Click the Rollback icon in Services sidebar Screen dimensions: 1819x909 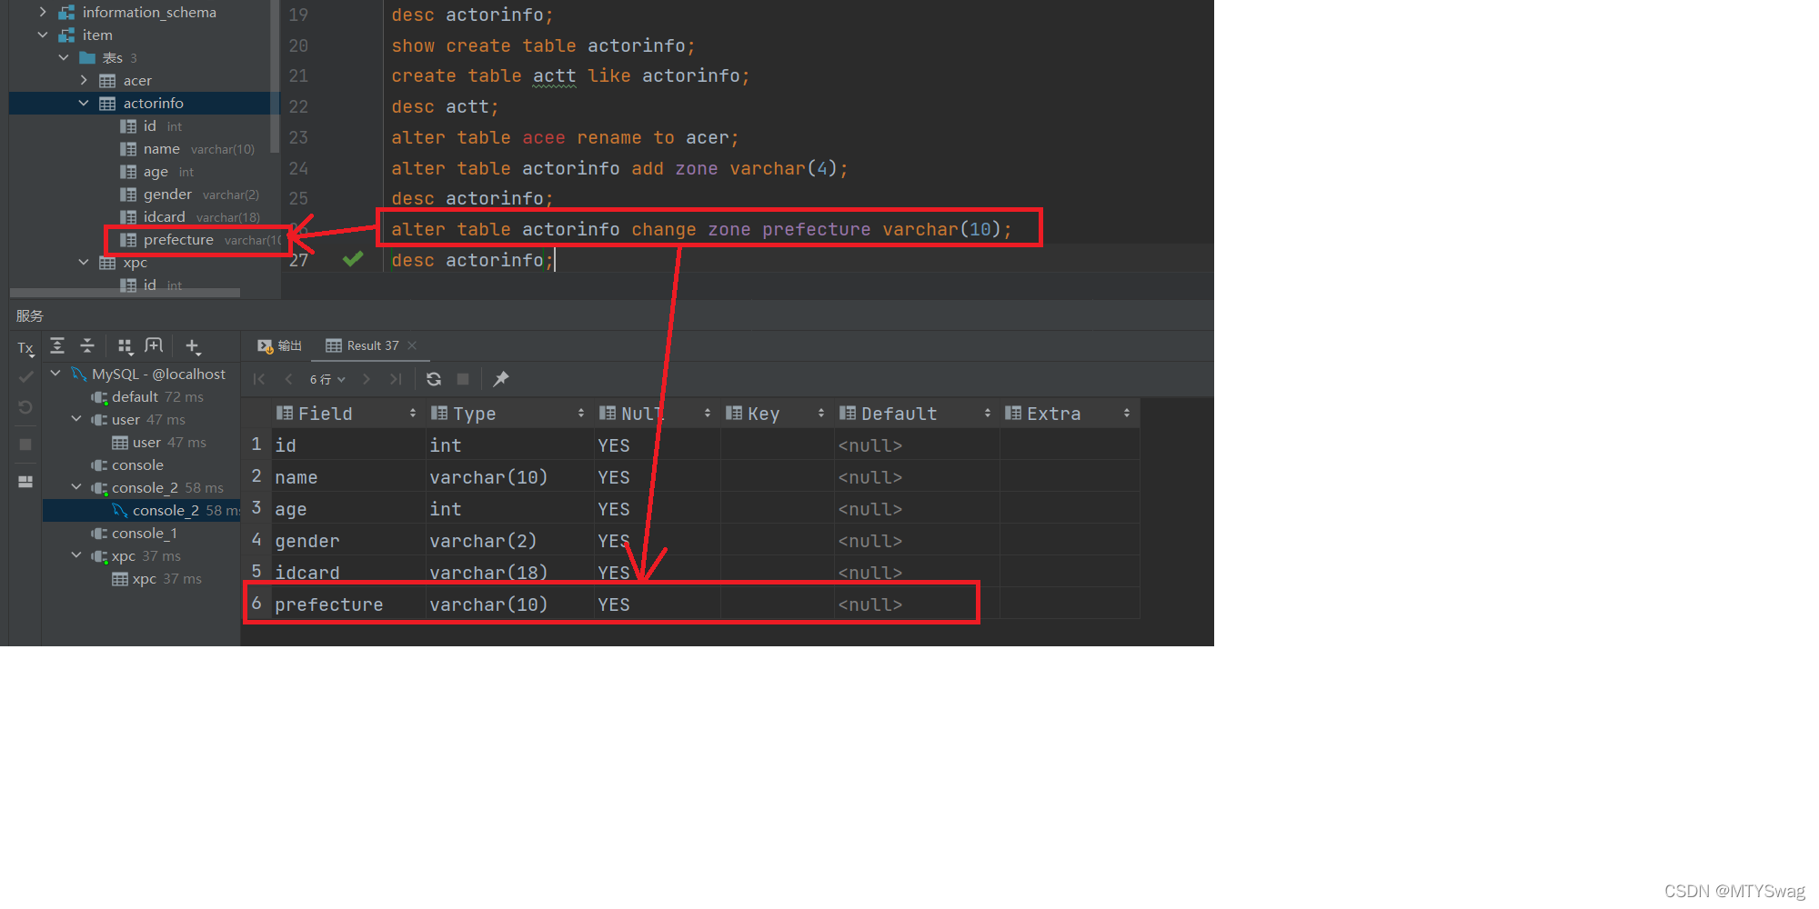(25, 407)
